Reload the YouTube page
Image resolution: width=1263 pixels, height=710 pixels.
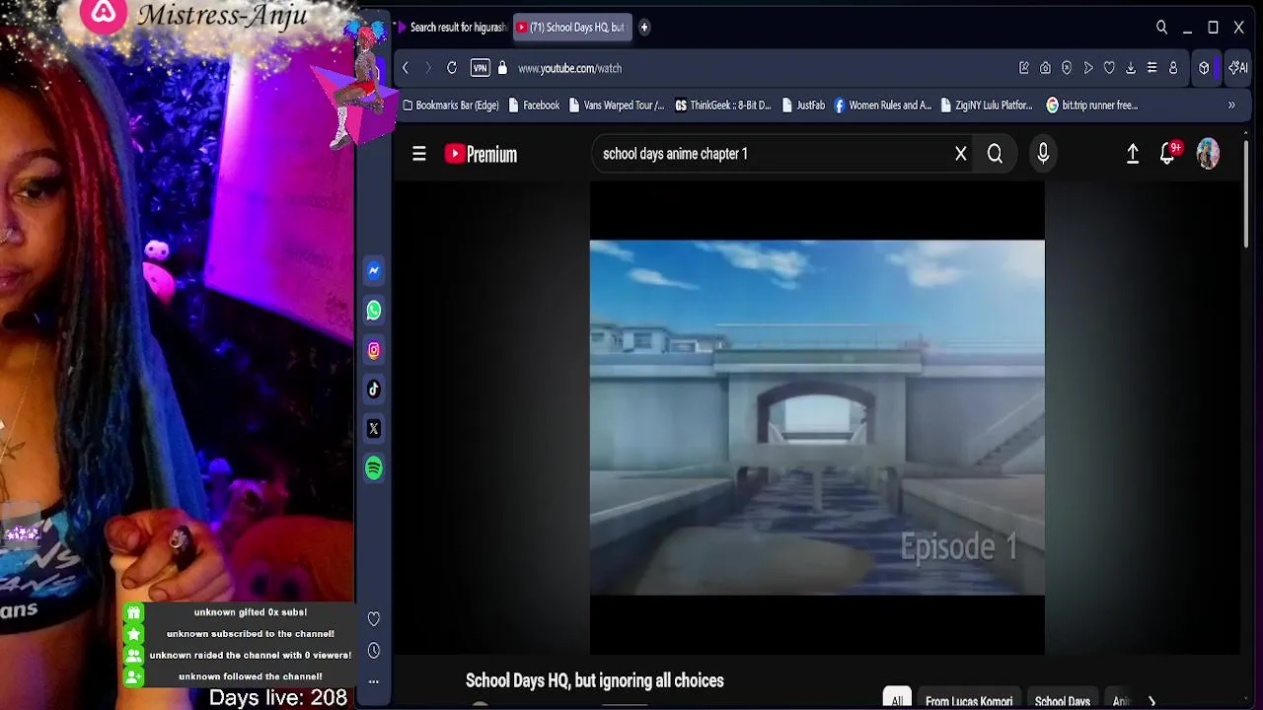[452, 68]
